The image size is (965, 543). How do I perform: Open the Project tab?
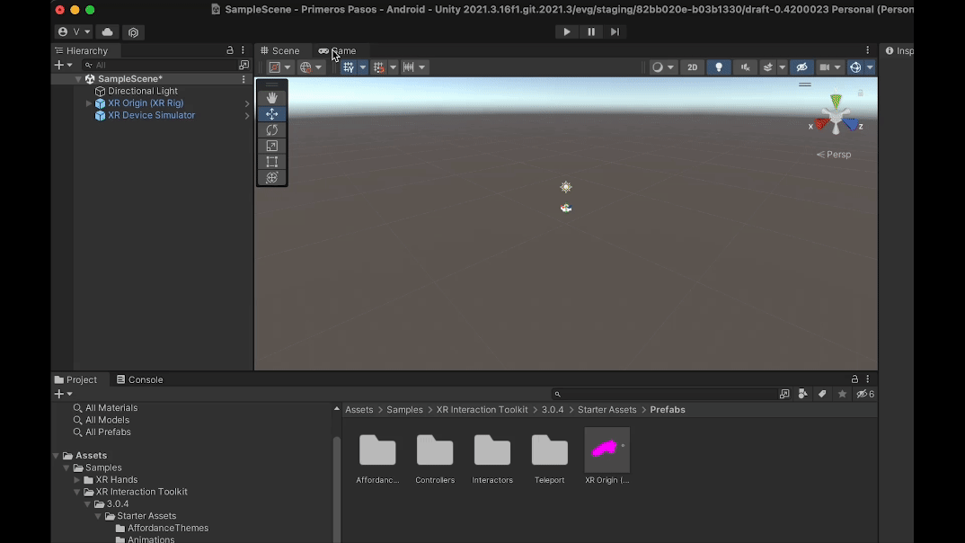click(x=75, y=380)
